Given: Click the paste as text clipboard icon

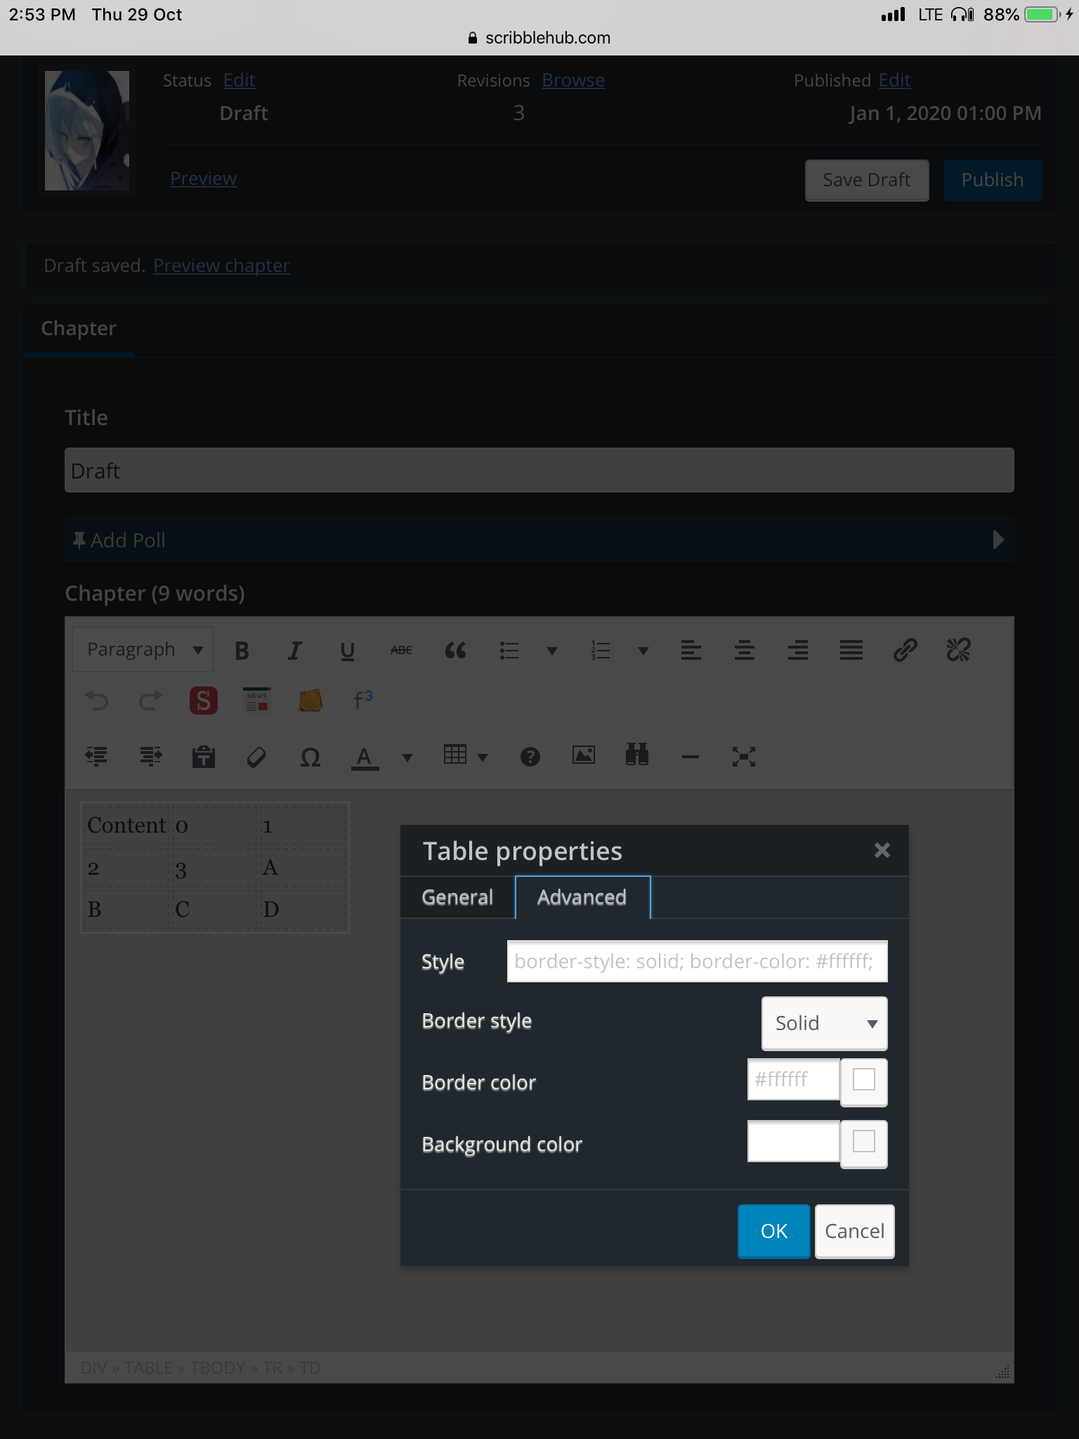Looking at the screenshot, I should point(204,757).
